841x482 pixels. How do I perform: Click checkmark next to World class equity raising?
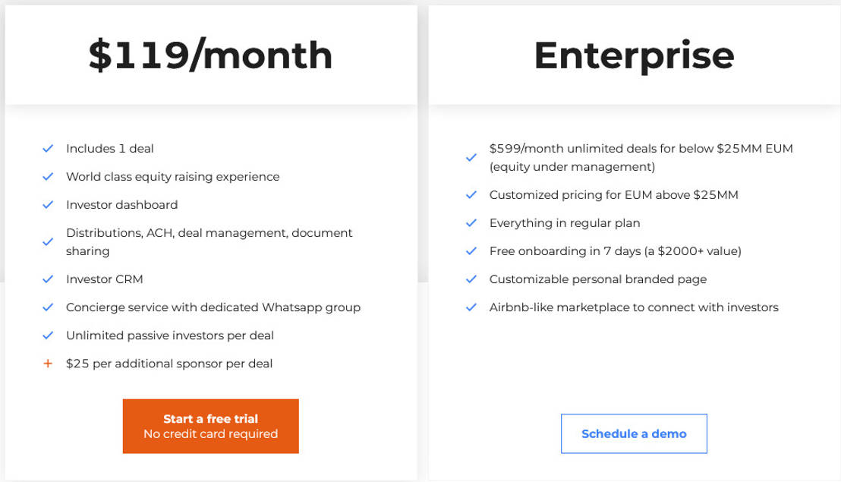[48, 177]
